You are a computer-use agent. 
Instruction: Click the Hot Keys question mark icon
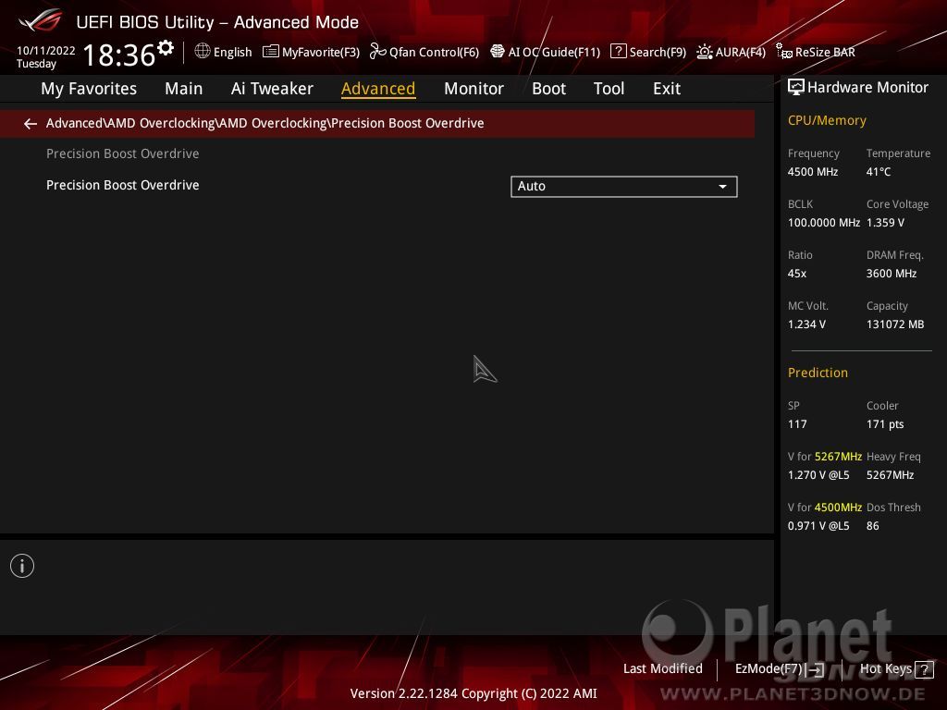click(924, 669)
